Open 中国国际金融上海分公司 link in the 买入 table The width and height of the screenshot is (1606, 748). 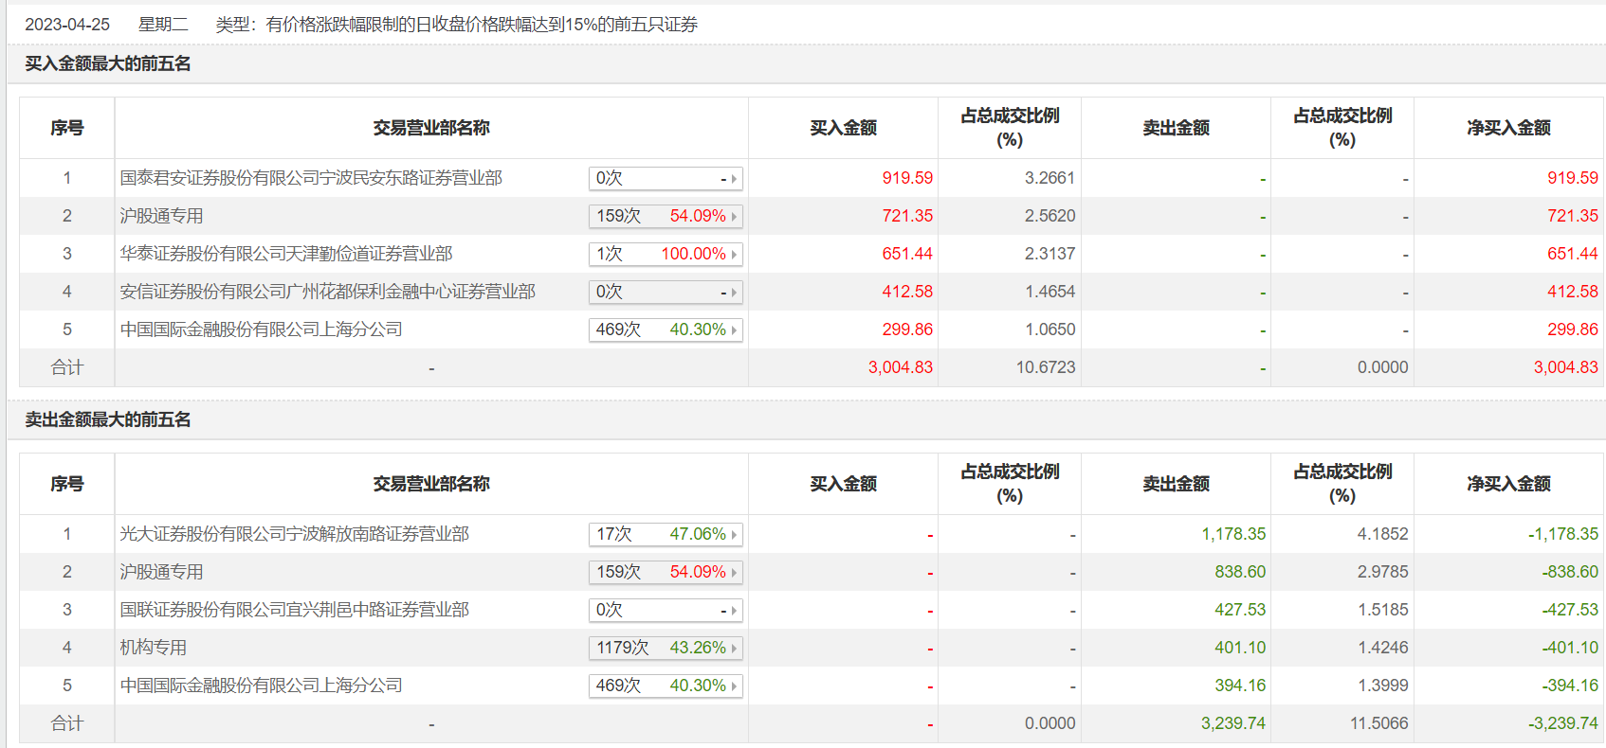click(x=262, y=329)
